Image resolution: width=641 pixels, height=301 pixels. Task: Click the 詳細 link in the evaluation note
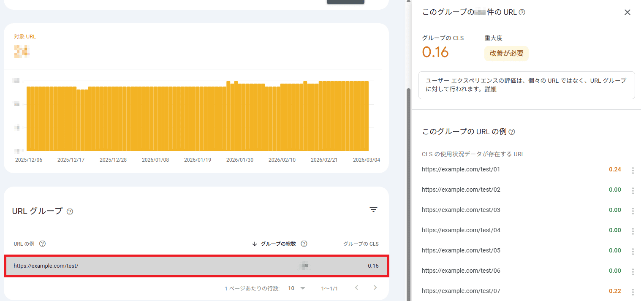491,89
